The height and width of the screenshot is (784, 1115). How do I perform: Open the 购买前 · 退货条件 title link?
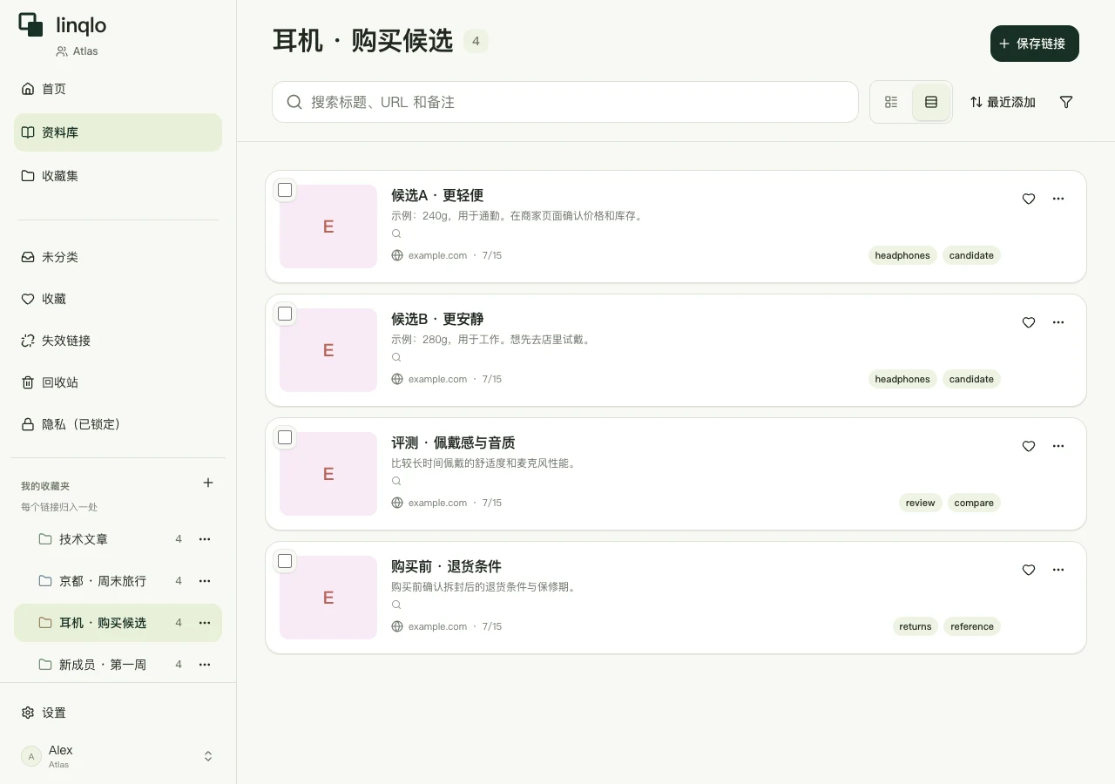pos(446,566)
